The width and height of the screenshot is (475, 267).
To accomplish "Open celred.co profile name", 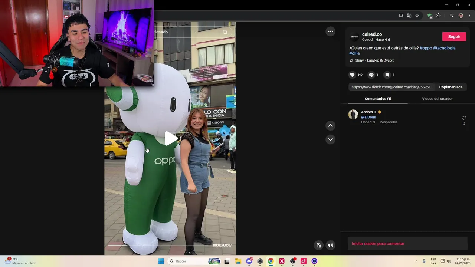I will (372, 34).
